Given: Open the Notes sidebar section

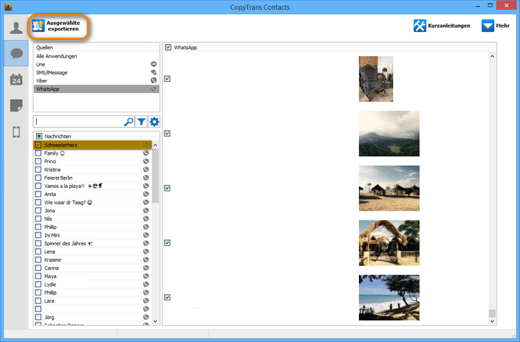Looking at the screenshot, I should click(16, 105).
